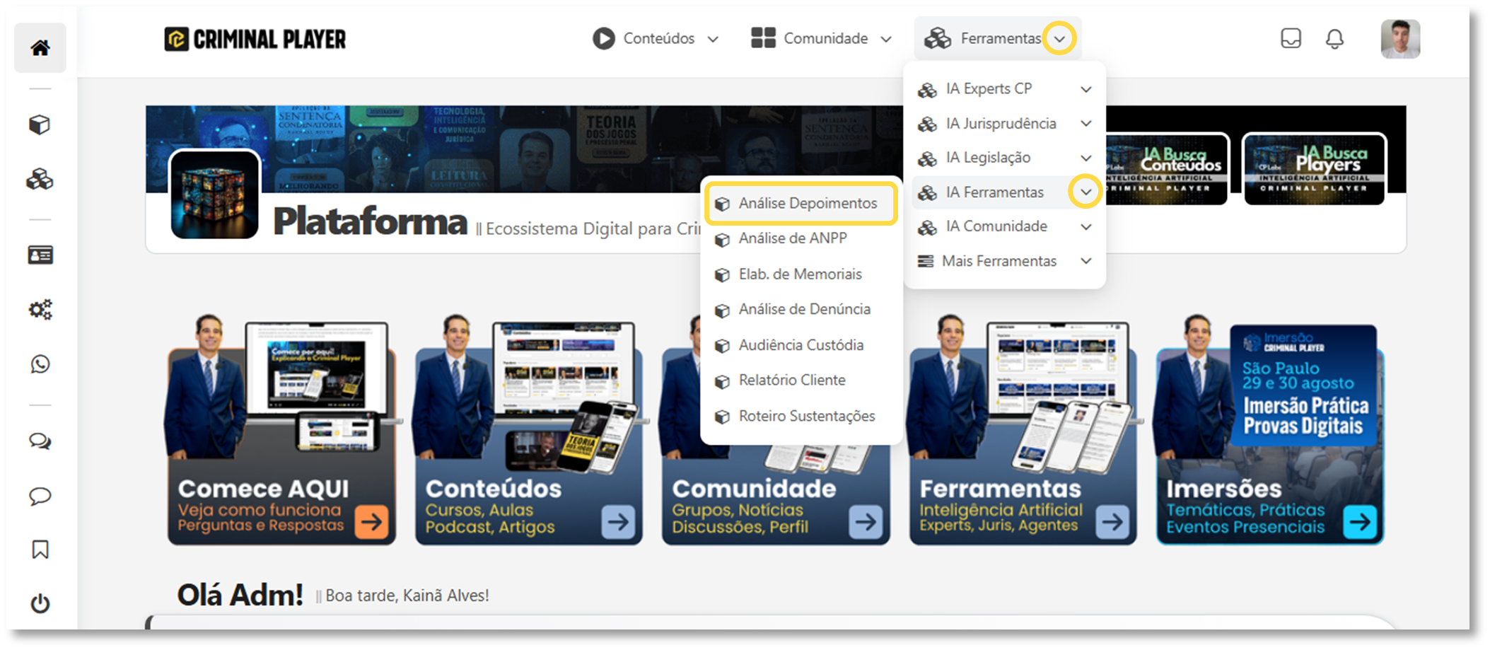
Task: Click the home icon in the sidebar
Action: click(40, 47)
